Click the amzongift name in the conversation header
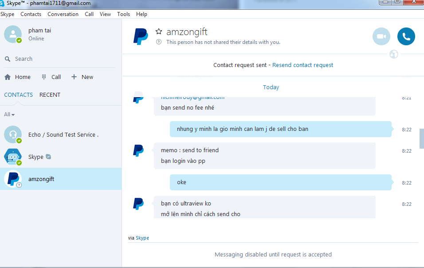The image size is (424, 268). pos(187,32)
